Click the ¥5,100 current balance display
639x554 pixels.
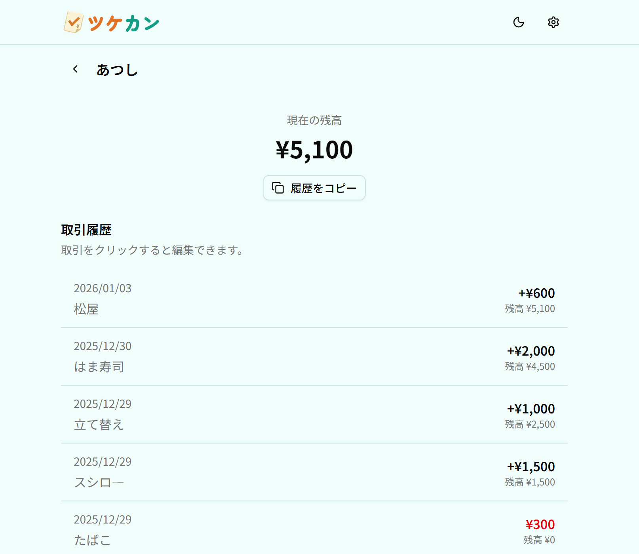314,149
